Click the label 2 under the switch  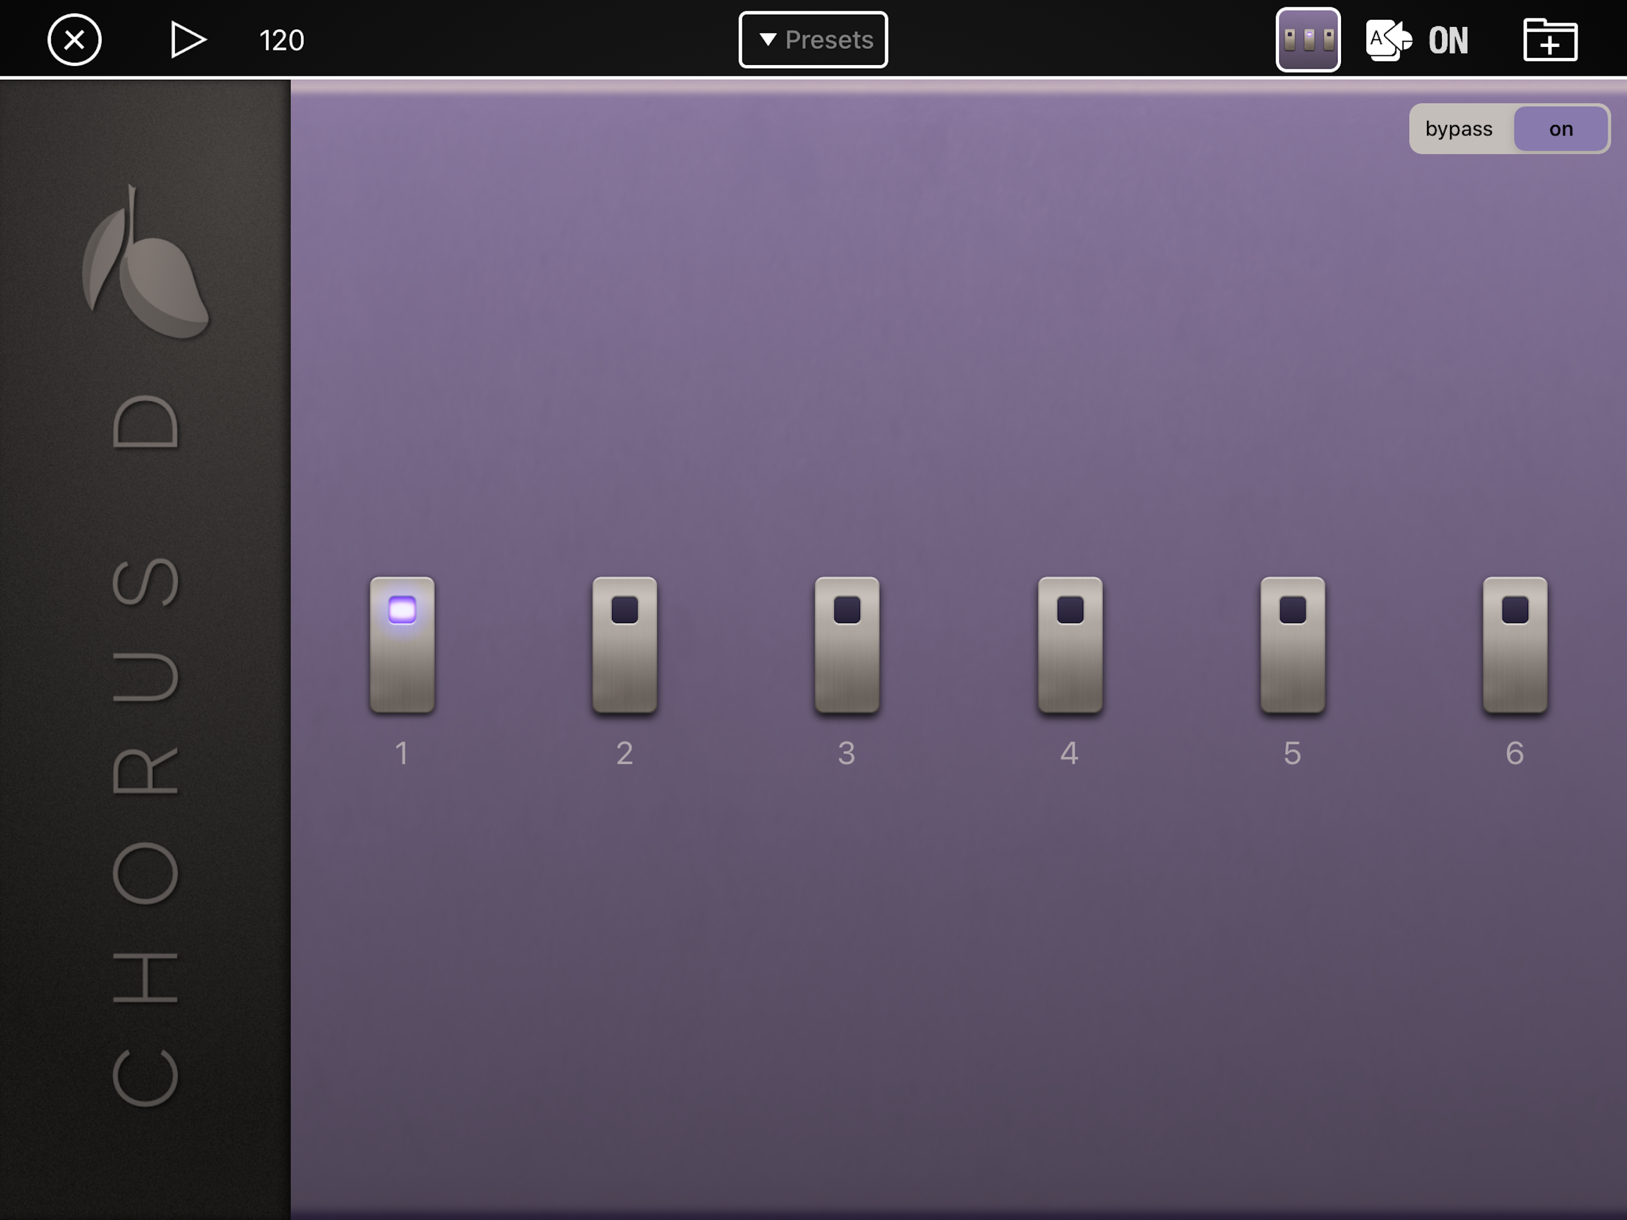click(625, 753)
